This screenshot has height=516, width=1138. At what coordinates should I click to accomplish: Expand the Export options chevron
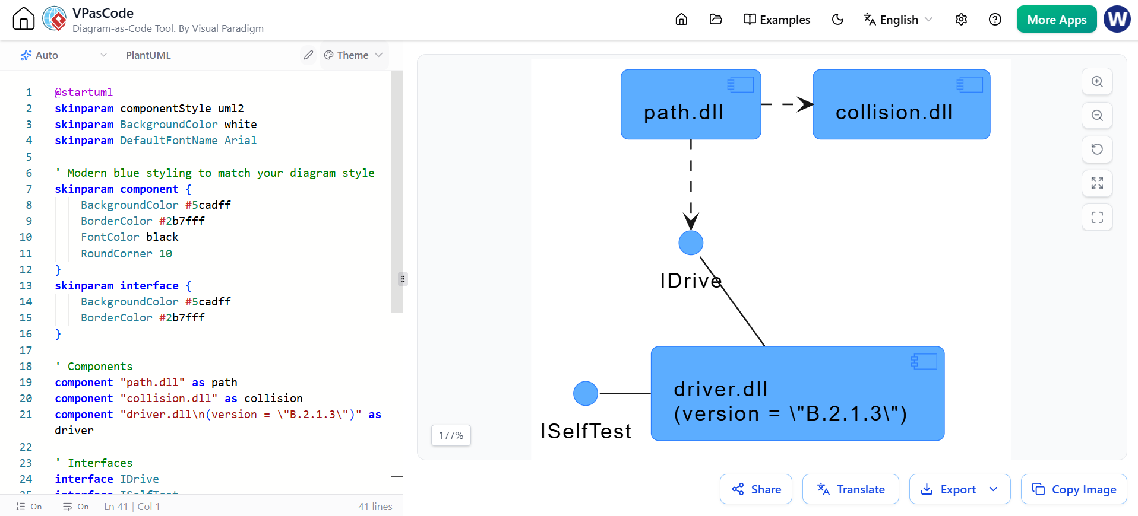(994, 489)
